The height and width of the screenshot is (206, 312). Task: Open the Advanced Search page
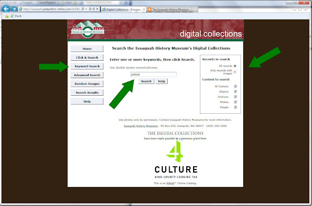point(87,75)
